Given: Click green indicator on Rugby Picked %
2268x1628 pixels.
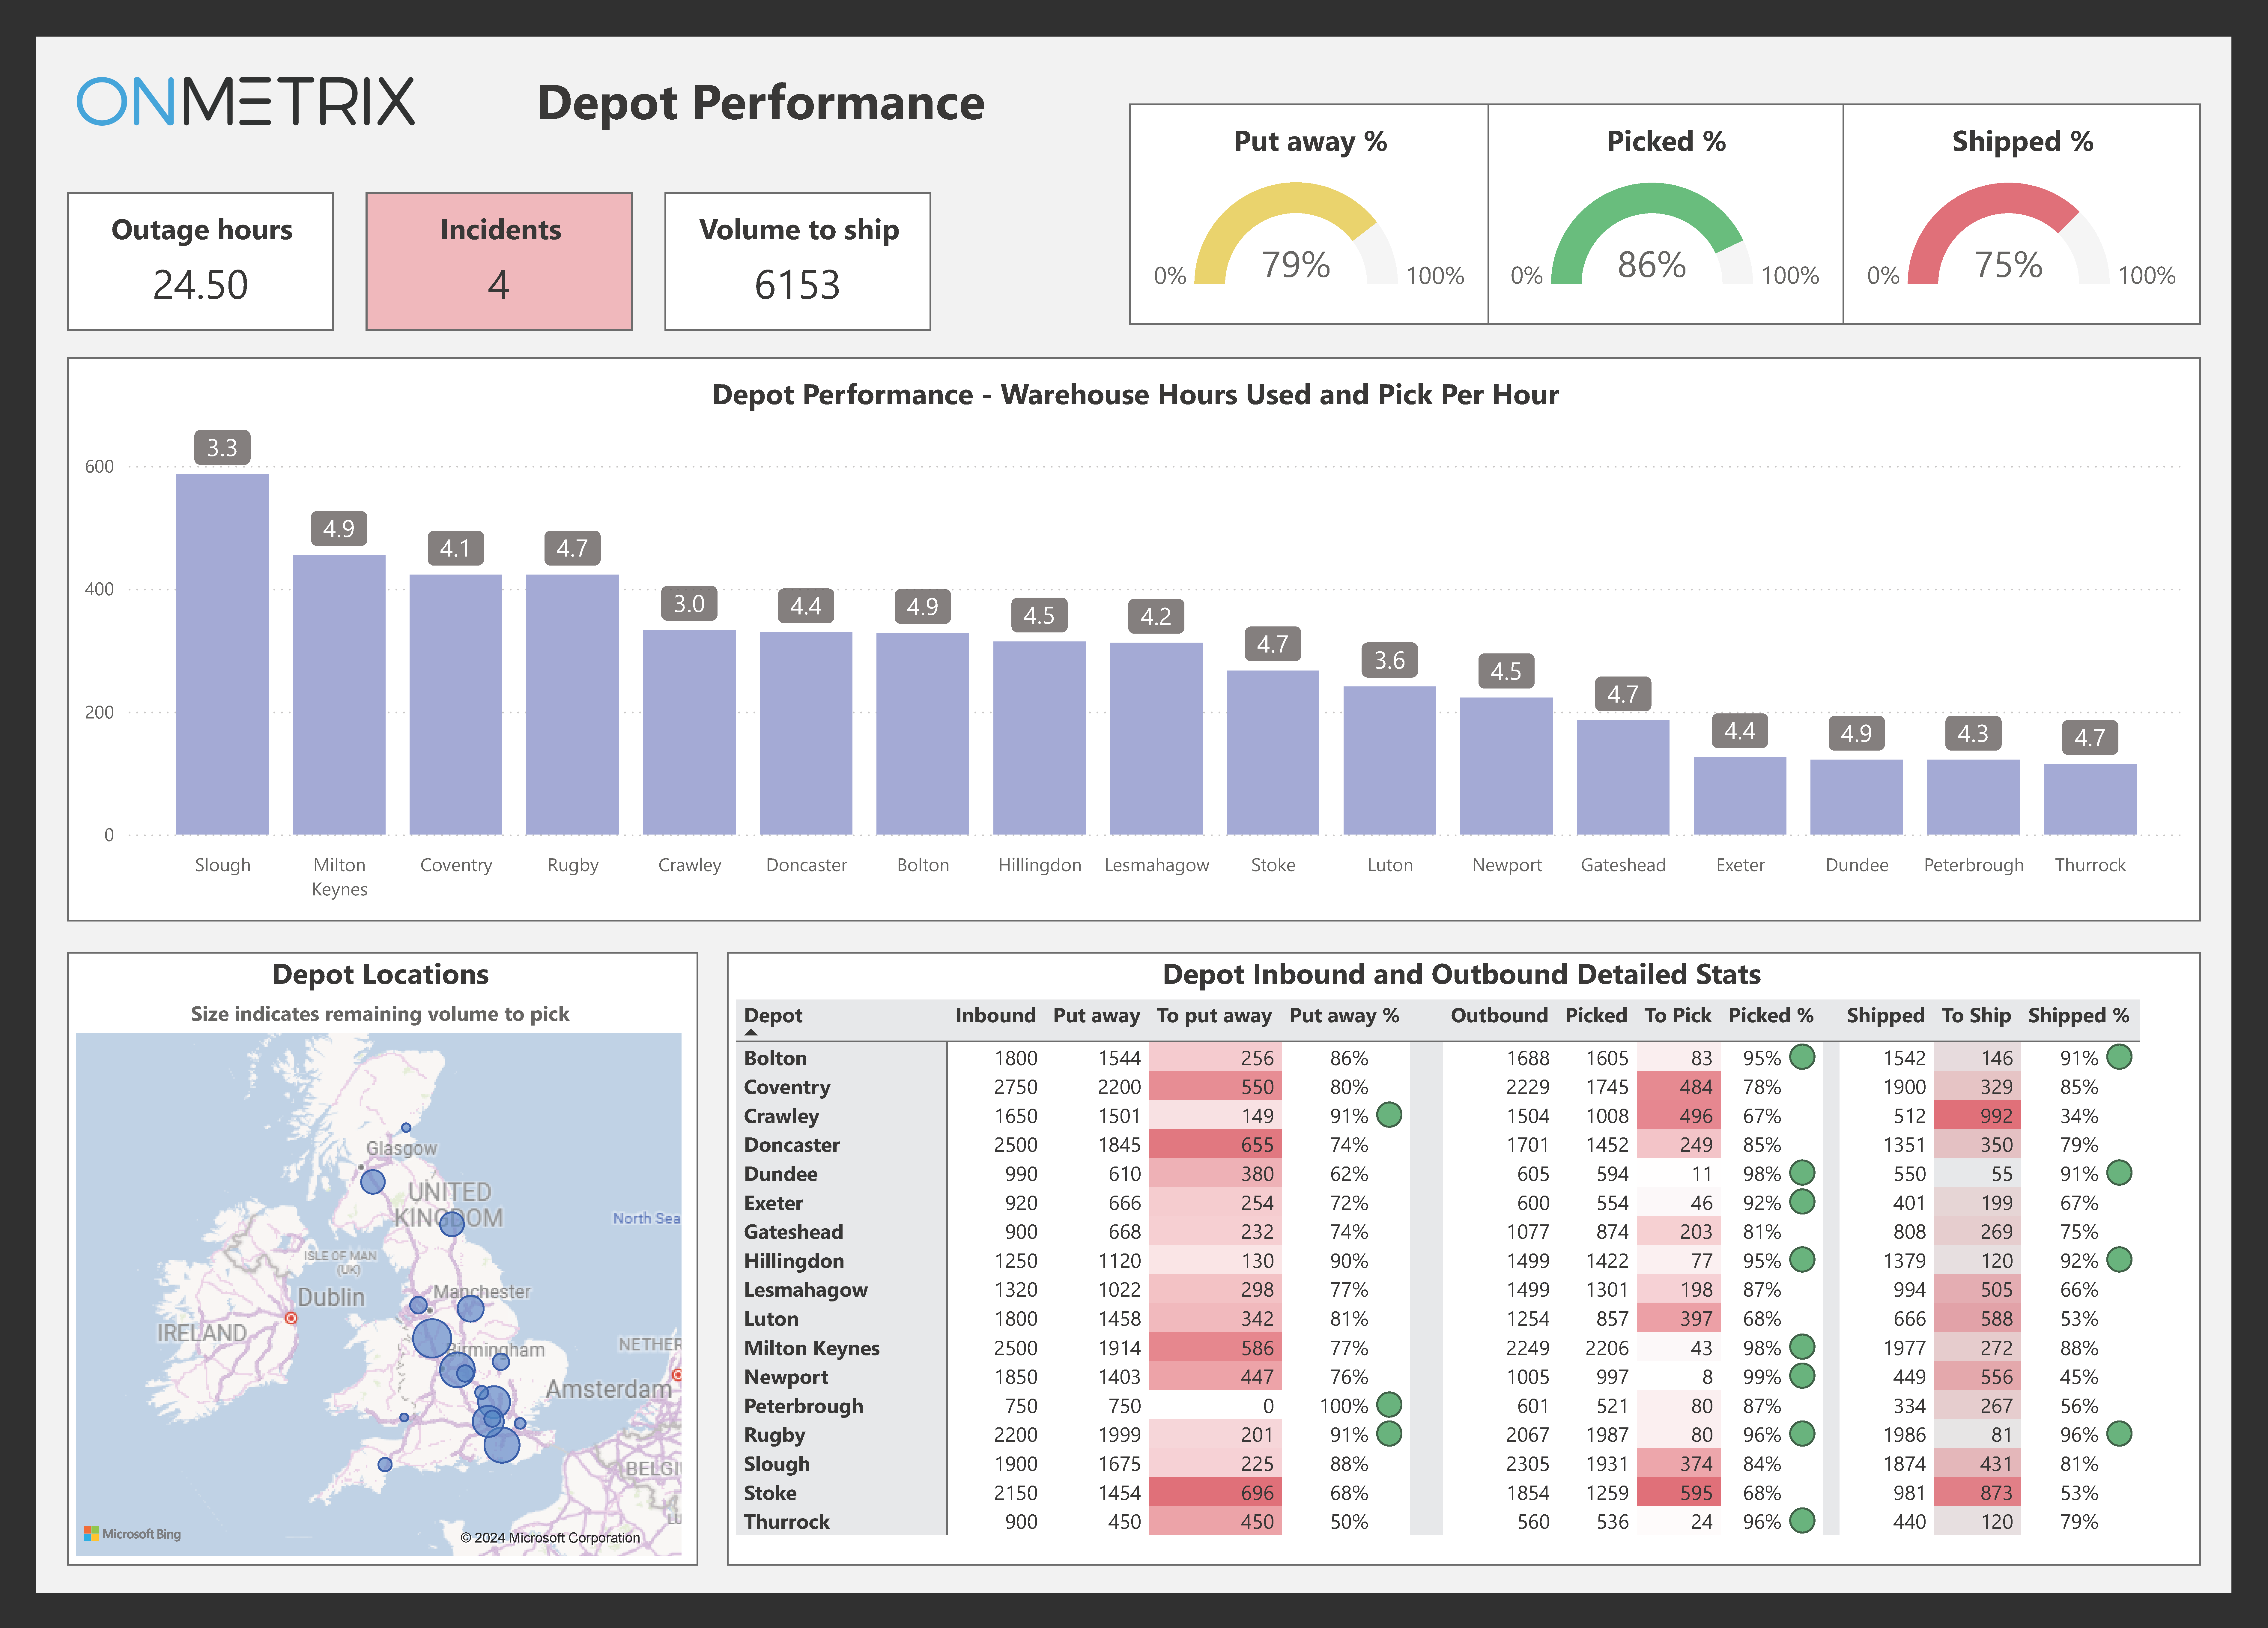Looking at the screenshot, I should click(1802, 1434).
